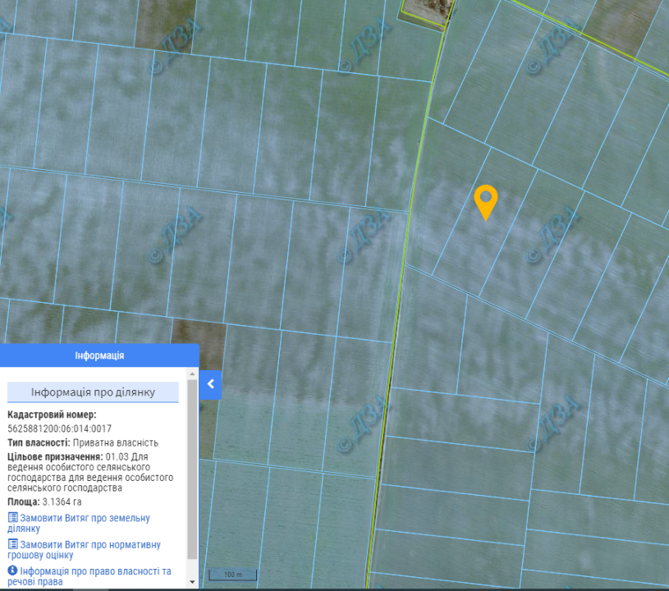The width and height of the screenshot is (669, 591).
Task: Select the Інформація про ділянку section header
Action: [x=93, y=392]
